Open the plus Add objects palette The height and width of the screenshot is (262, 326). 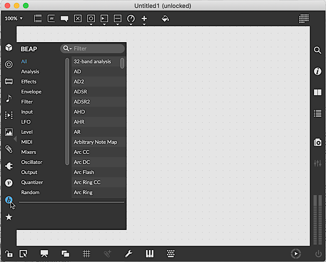pyautogui.click(x=144, y=19)
